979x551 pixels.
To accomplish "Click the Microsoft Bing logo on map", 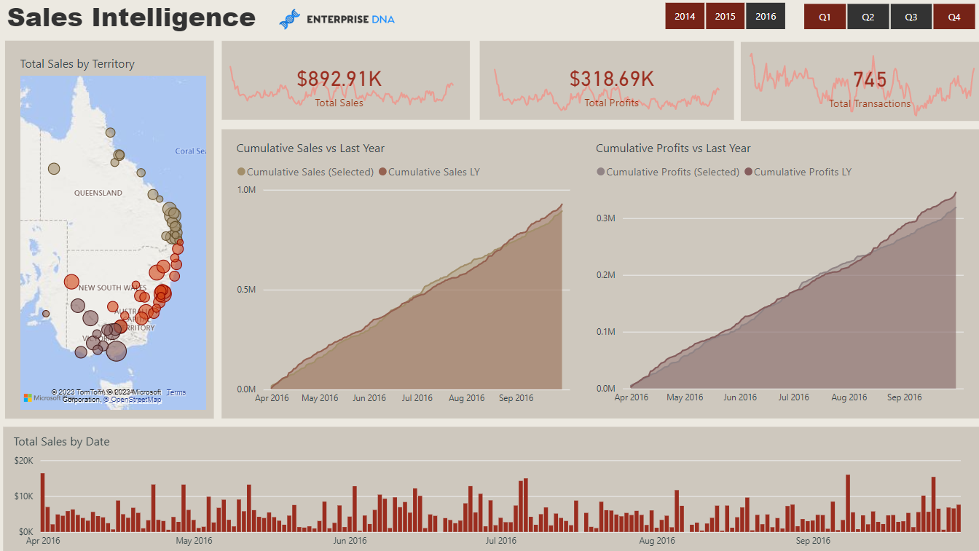I will [x=28, y=397].
